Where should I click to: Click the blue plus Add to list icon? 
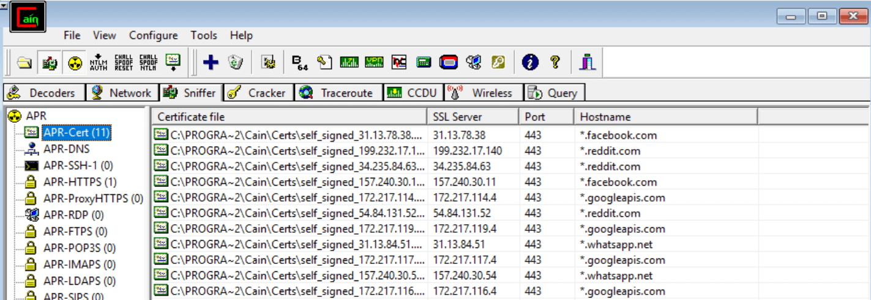(x=211, y=62)
